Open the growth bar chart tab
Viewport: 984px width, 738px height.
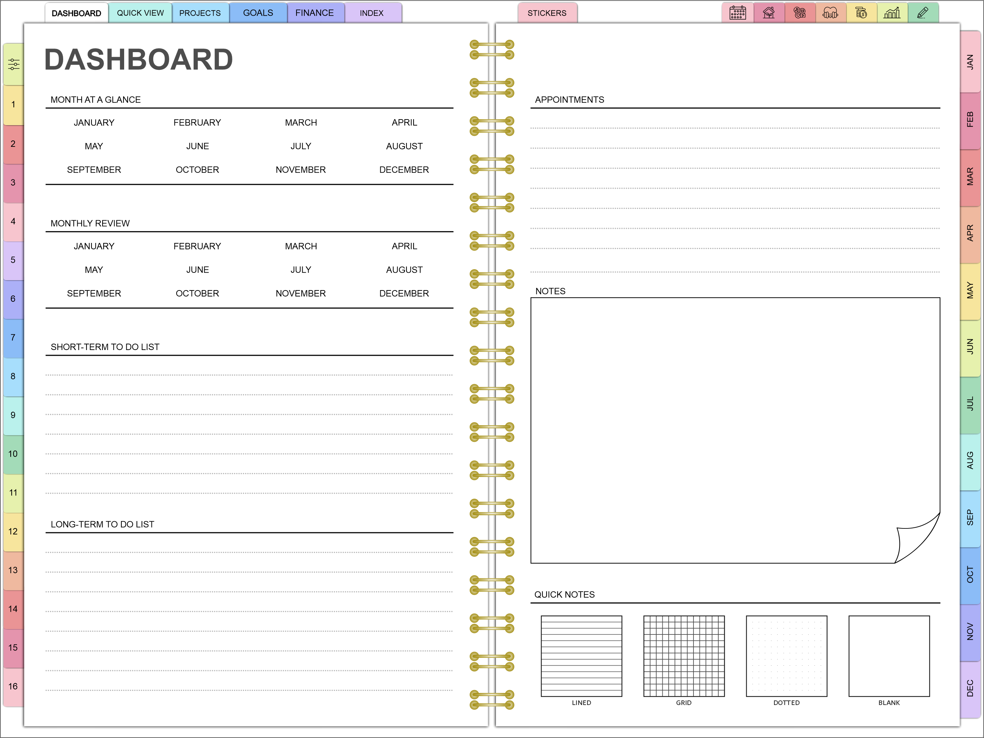[892, 13]
